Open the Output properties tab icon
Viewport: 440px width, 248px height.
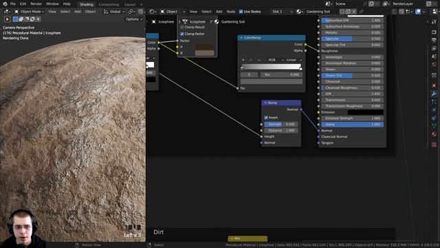point(434,40)
